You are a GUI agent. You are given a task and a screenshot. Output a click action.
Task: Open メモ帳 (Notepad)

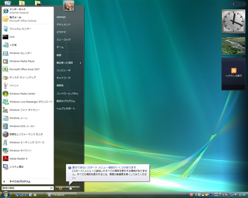tap(28, 45)
